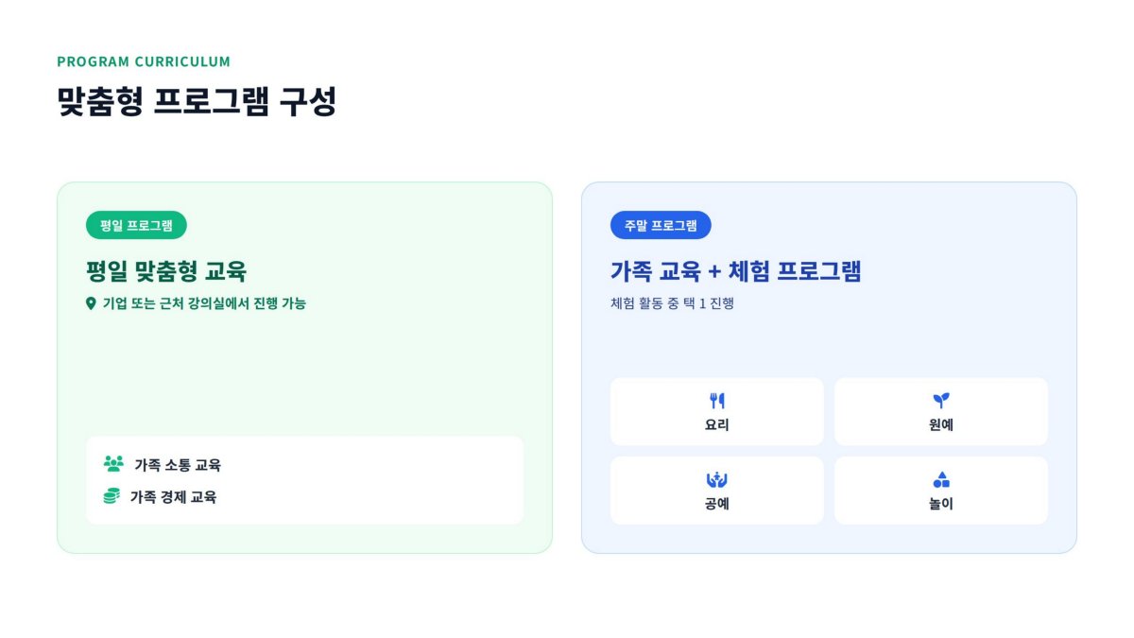1134x638 pixels.
Task: Click the 체험 활동 중 택 1 진행 text
Action: pos(672,303)
